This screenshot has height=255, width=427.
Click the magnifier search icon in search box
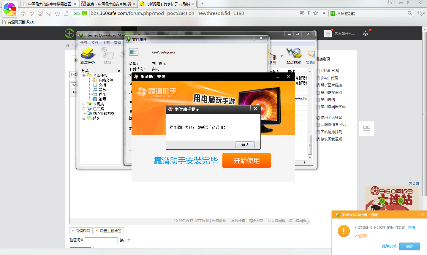click(410, 13)
